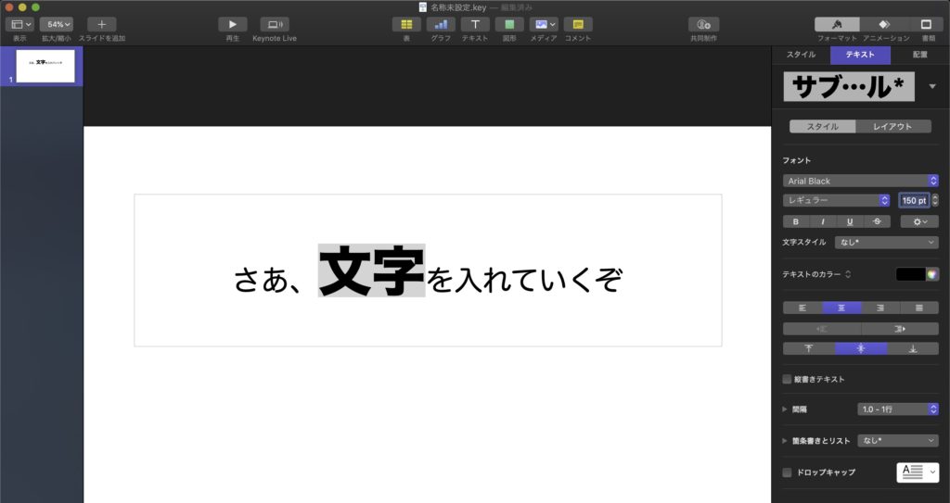
Task: Open the 1.0 - 1行 line spacing dropdown
Action: pos(898,409)
